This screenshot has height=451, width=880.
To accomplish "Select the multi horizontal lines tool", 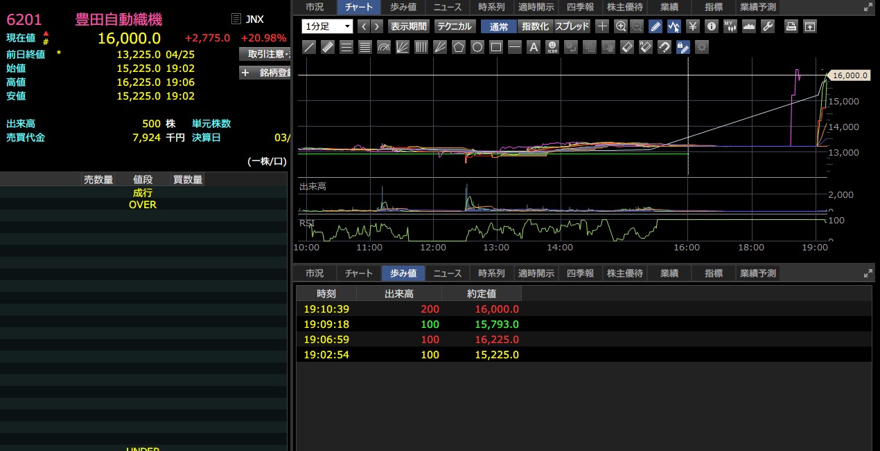I will point(365,47).
